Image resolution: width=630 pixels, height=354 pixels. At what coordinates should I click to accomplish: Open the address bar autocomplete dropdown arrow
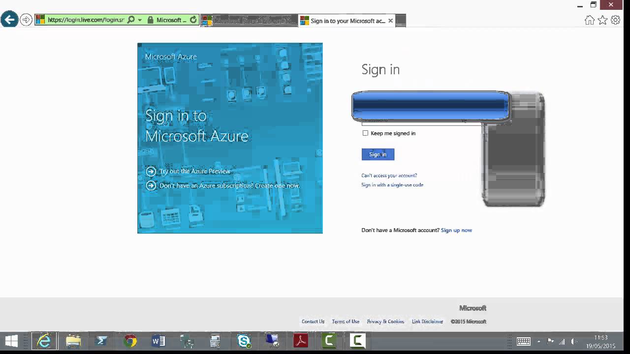click(140, 20)
